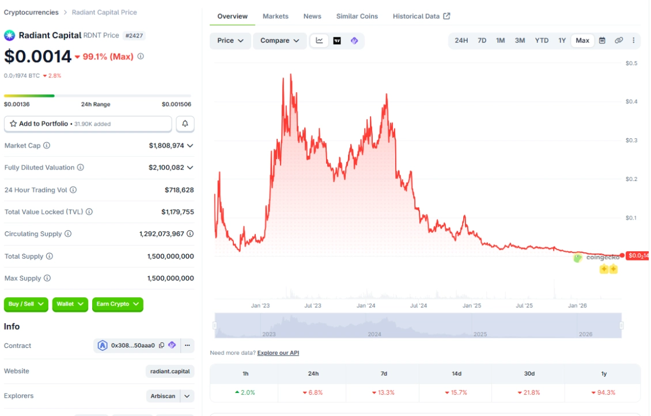Select 1Y chart timeframe
This screenshot has height=416, width=651.
(x=562, y=40)
